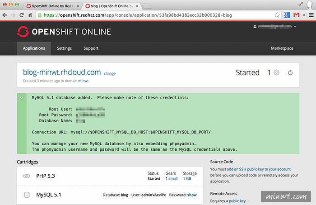Image resolution: width=316 pixels, height=205 pixels.
Task: Open the user account dropdown
Action: point(275,26)
